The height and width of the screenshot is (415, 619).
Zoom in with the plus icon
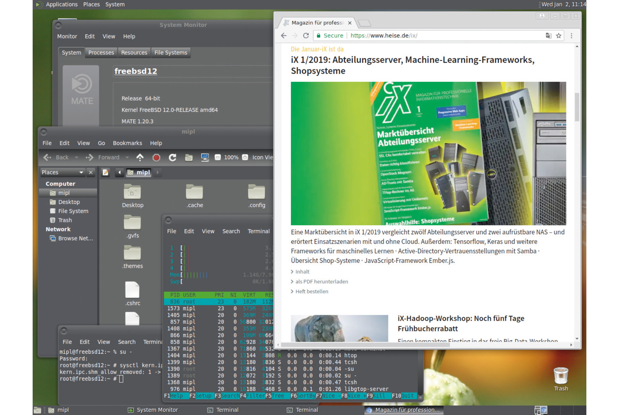pos(245,157)
